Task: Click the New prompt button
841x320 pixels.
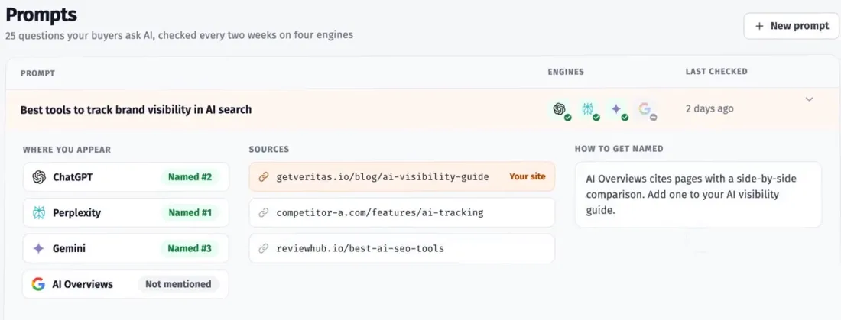Action: [x=790, y=26]
